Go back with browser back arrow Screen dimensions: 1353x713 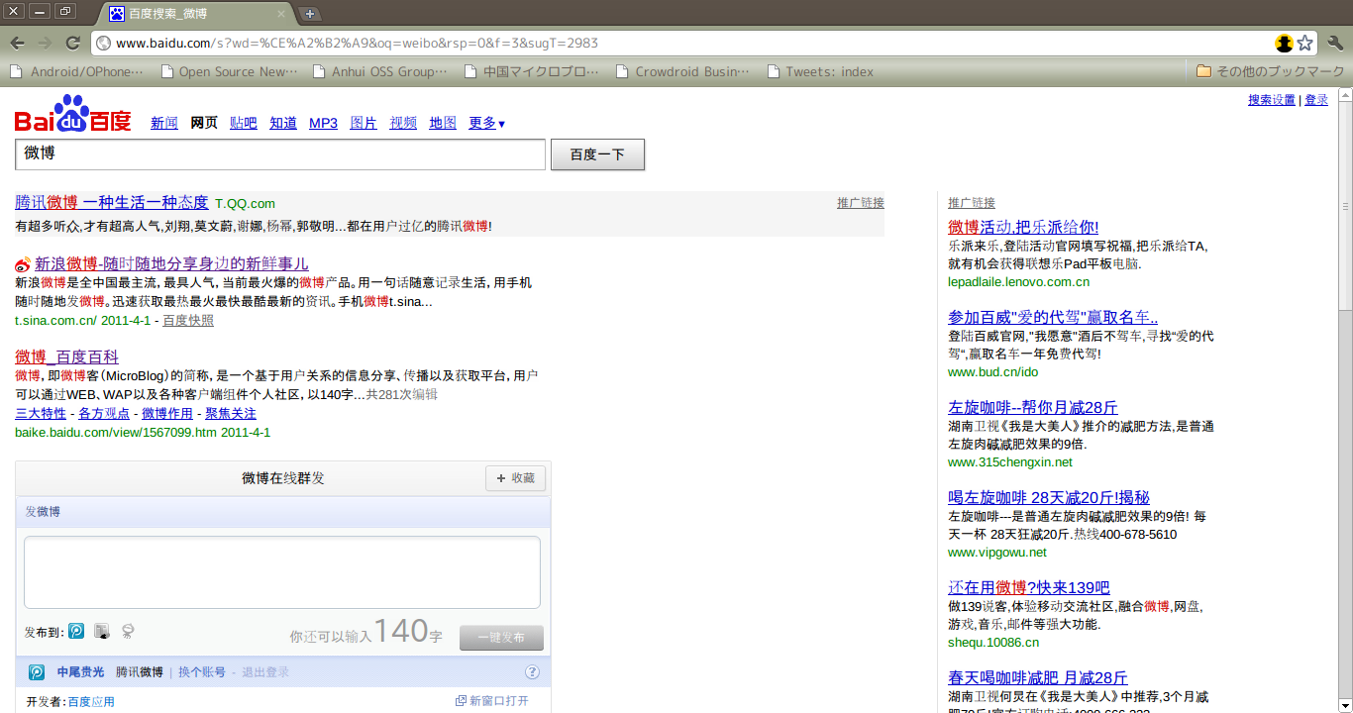tap(17, 43)
